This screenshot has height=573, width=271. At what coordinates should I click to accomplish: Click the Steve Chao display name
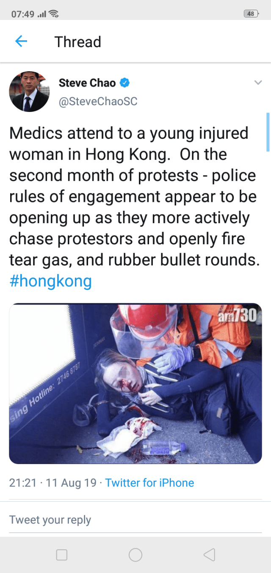(87, 83)
